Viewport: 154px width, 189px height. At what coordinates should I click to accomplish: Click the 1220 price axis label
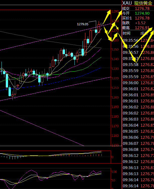pos(115,78)
